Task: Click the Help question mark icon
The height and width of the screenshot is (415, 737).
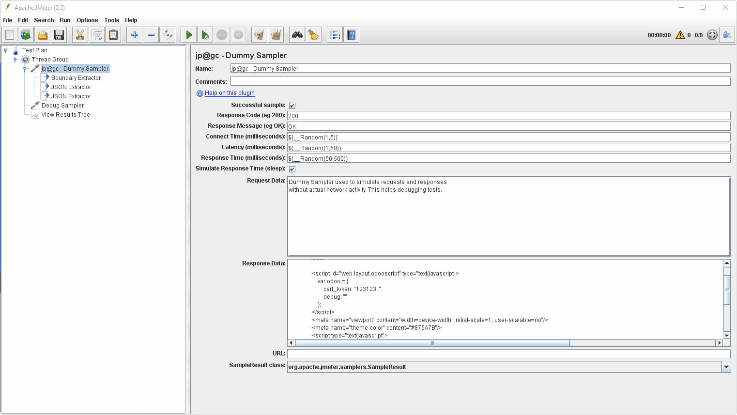Action: pyautogui.click(x=352, y=35)
